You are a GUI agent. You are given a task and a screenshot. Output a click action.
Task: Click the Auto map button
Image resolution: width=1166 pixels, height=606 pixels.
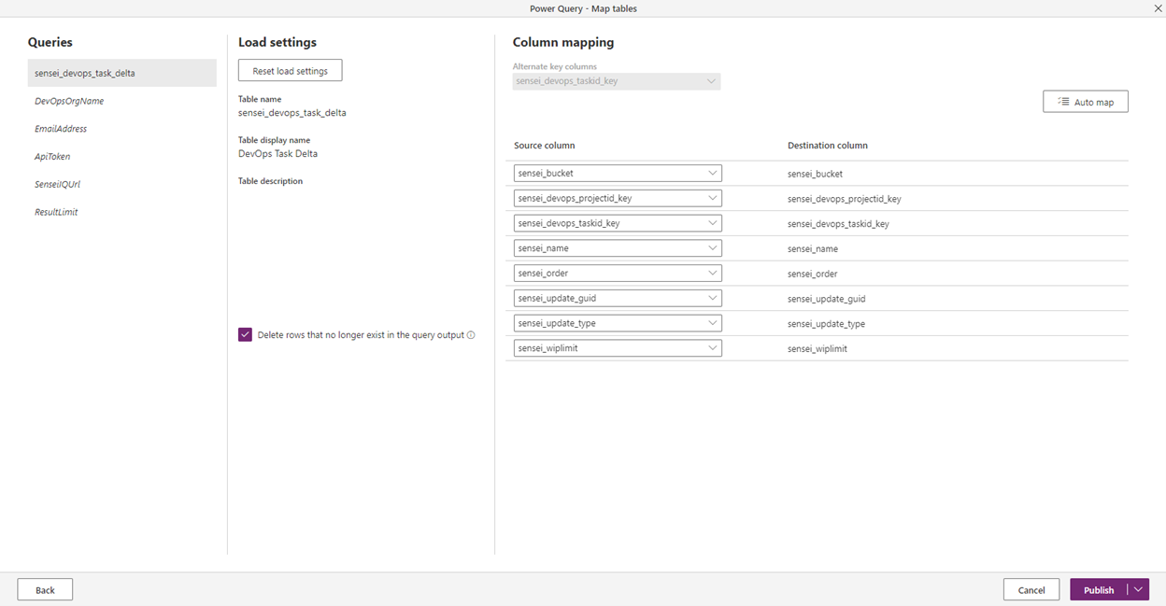(1085, 102)
